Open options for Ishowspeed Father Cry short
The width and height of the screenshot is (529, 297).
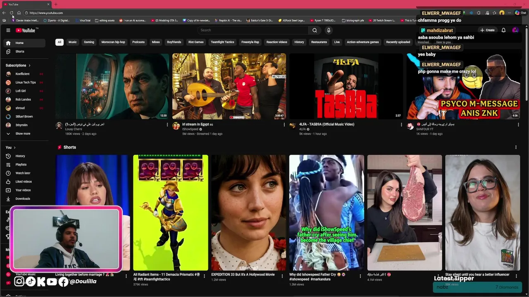tap(360, 276)
